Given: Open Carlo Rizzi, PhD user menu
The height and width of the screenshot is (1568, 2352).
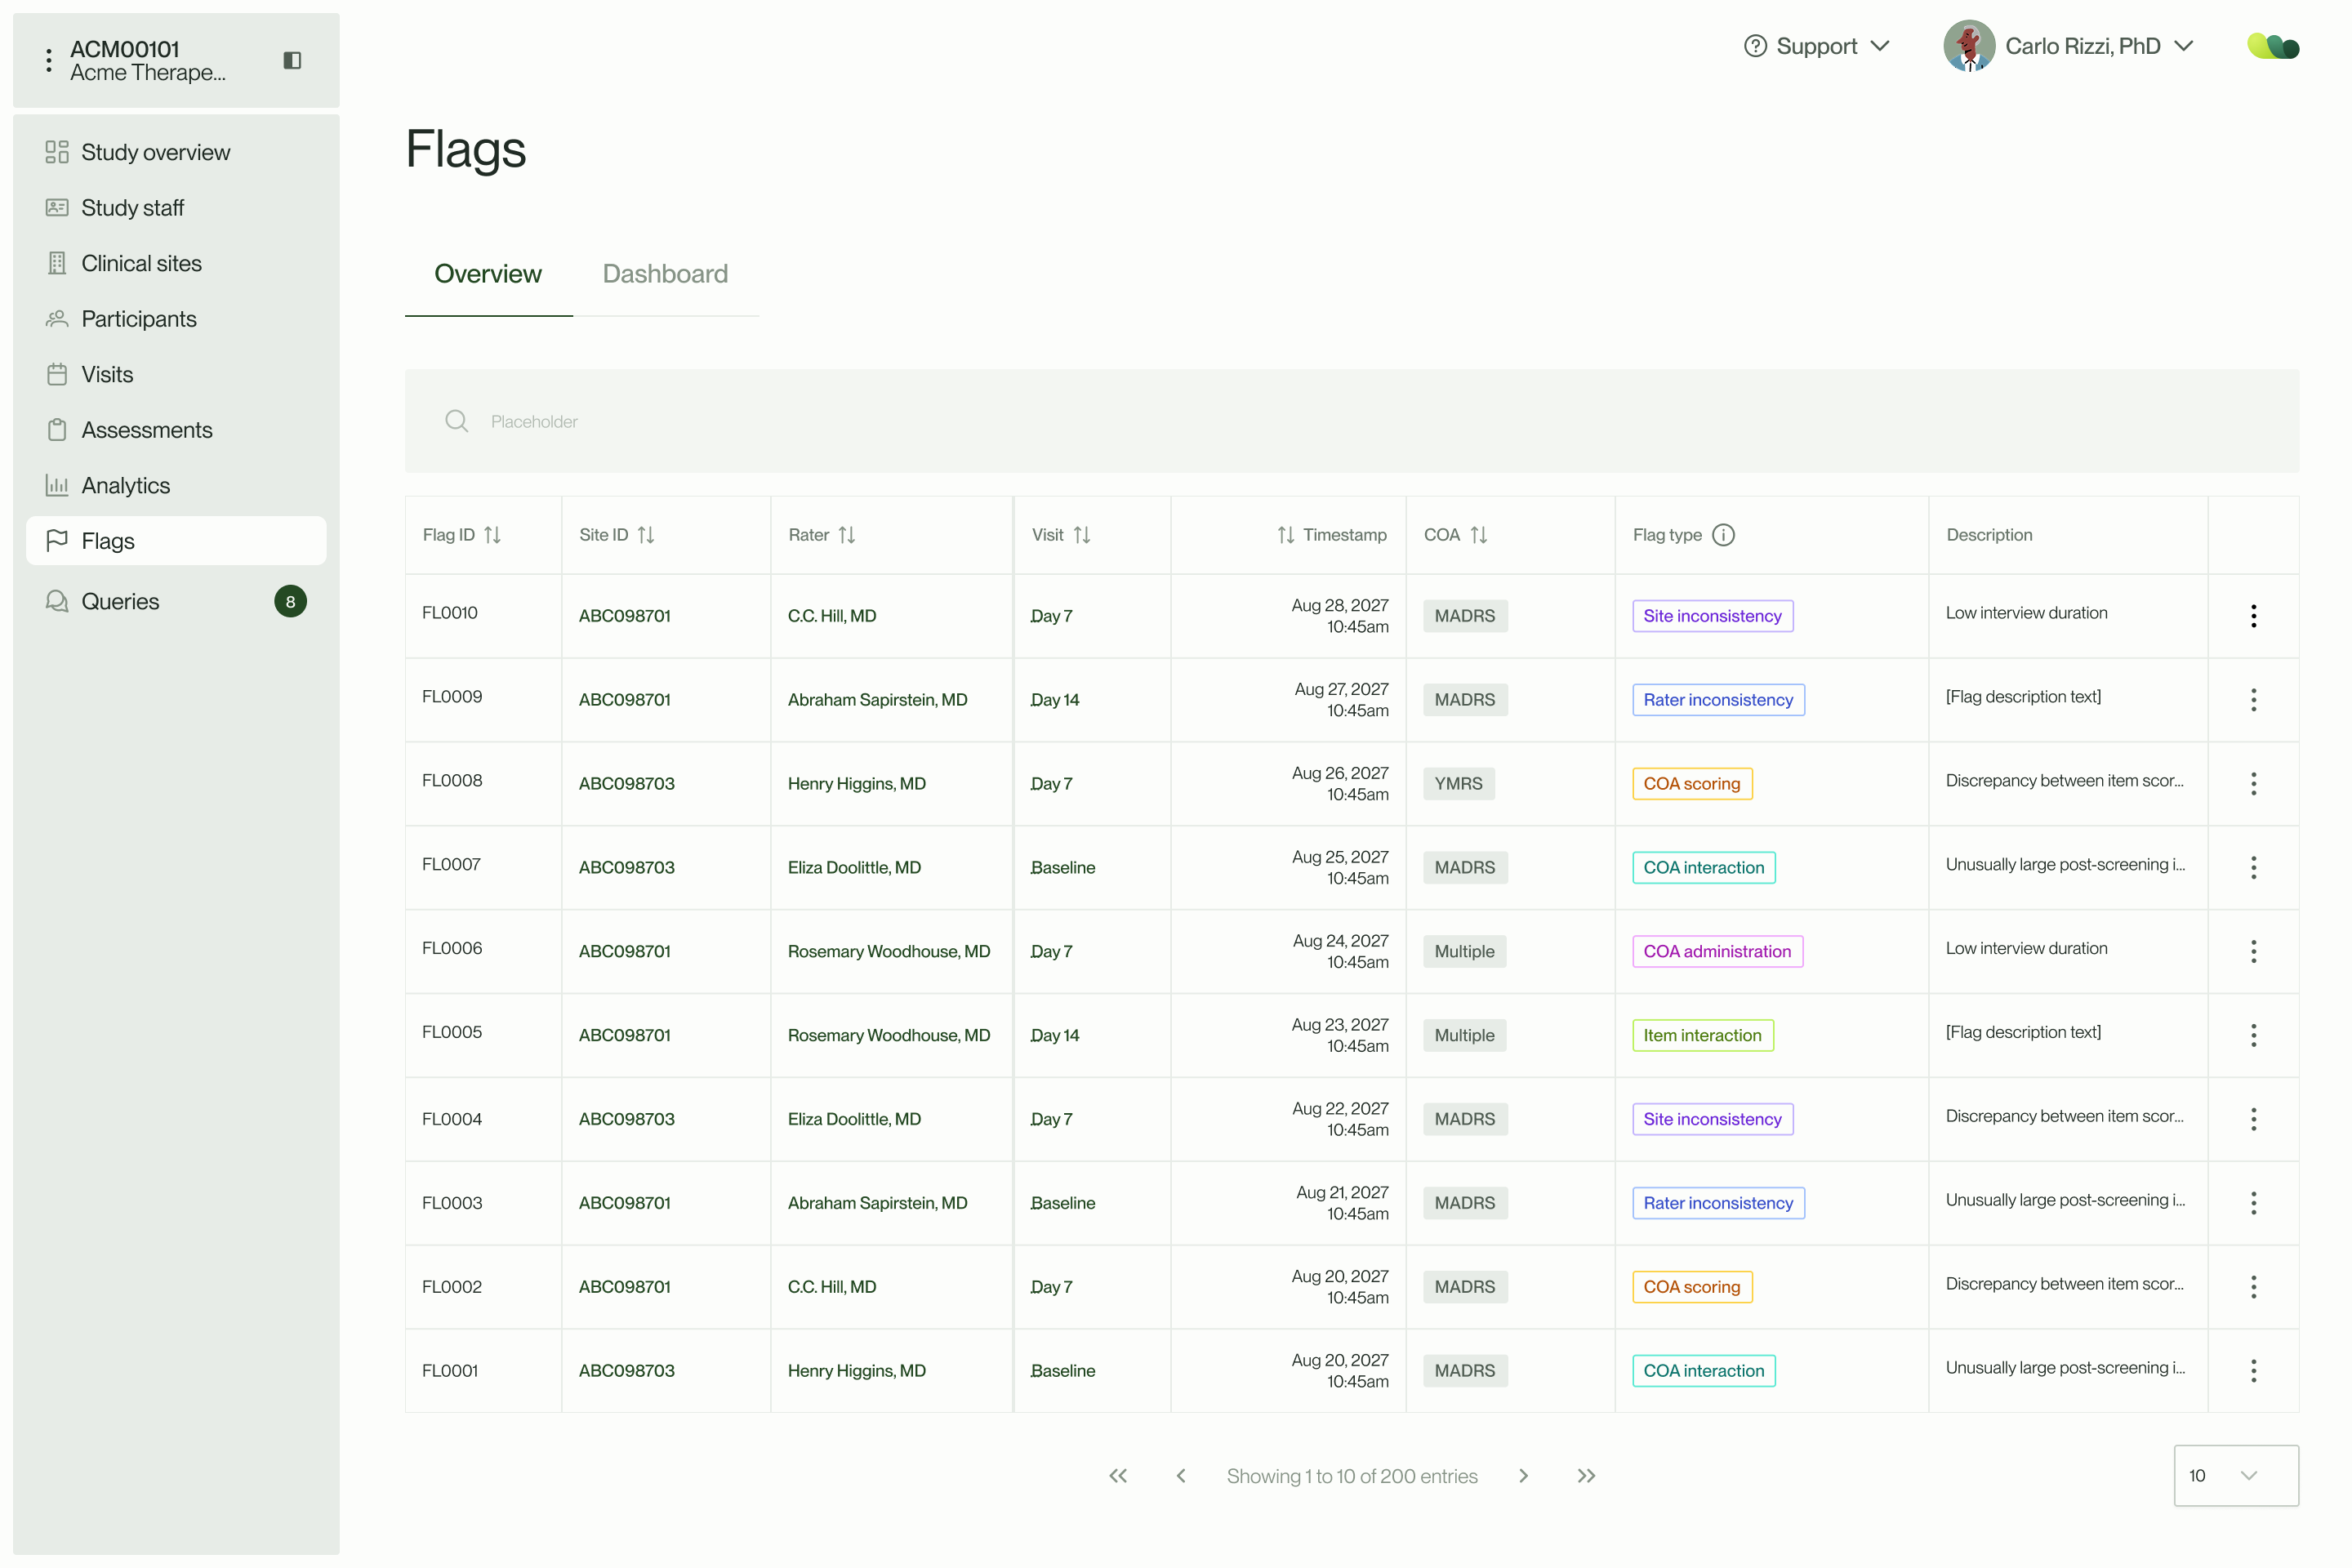Looking at the screenshot, I should (x=2068, y=46).
